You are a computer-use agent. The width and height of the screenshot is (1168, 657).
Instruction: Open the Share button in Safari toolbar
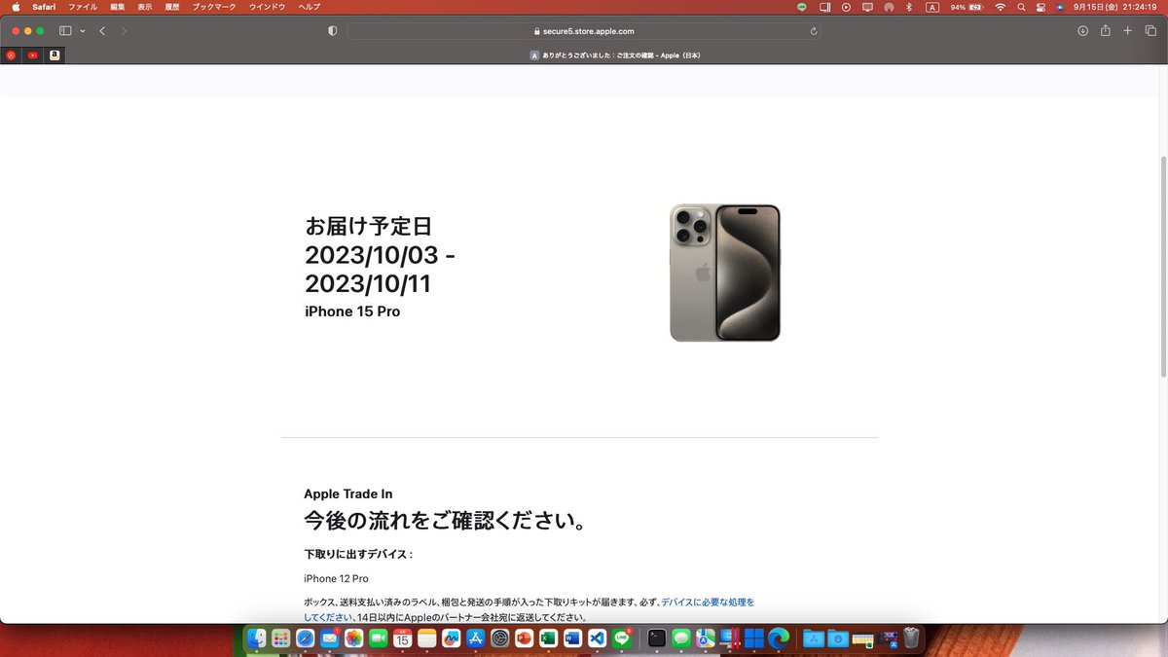coord(1105,31)
